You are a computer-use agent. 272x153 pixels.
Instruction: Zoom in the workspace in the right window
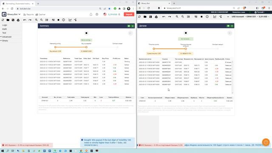tap(177, 17)
